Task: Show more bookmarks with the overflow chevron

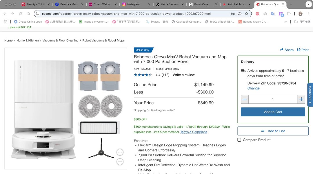Action: (285, 22)
